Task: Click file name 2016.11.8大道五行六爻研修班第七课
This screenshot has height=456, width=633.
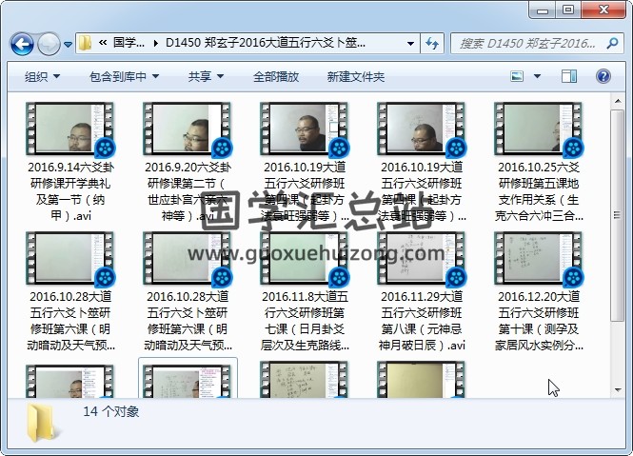Action: click(305, 321)
